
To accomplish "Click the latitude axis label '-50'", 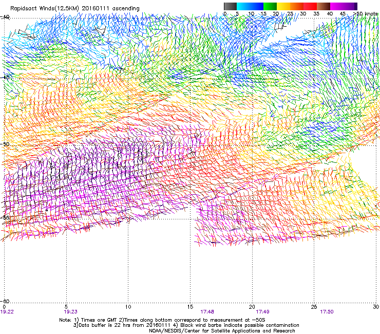I will [x=5, y=144].
